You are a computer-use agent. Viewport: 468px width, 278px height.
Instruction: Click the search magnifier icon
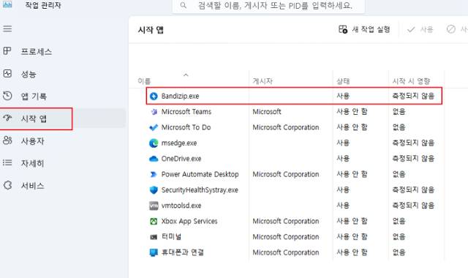tap(184, 5)
